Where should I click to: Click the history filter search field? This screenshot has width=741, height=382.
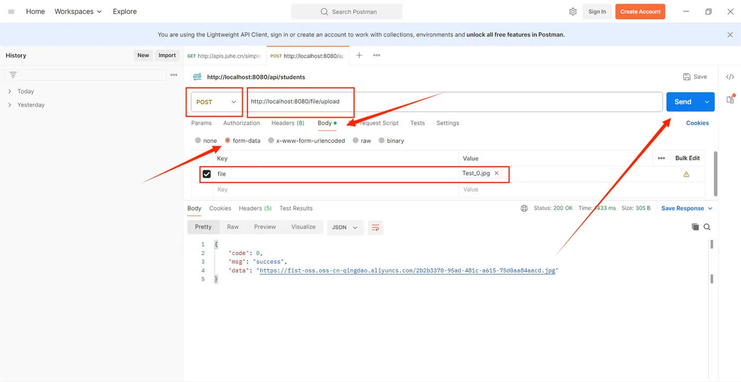(85, 75)
